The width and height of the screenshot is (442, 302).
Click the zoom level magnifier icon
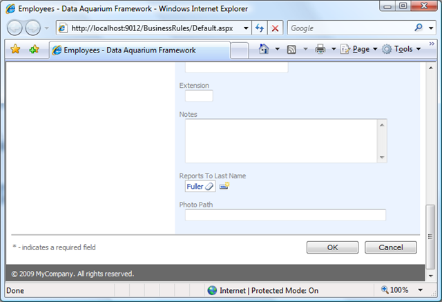coord(385,290)
